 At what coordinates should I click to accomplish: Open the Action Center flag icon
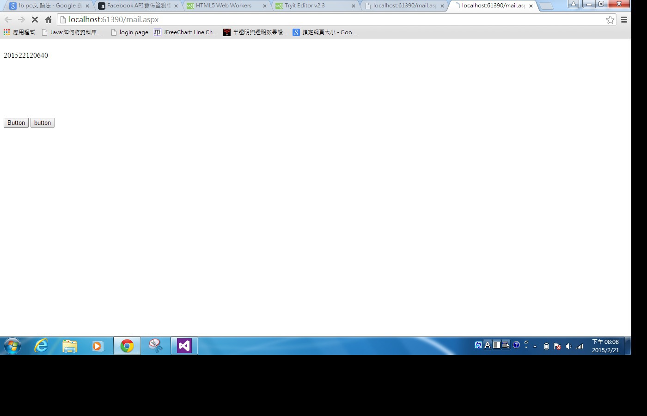(557, 346)
